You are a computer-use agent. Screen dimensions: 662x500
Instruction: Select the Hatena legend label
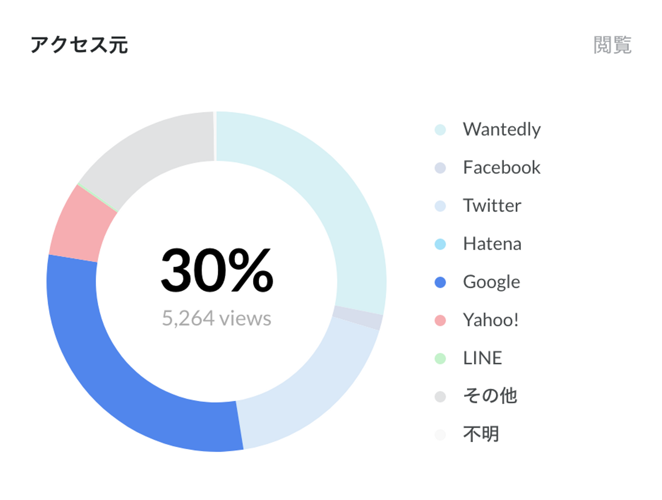(x=492, y=244)
